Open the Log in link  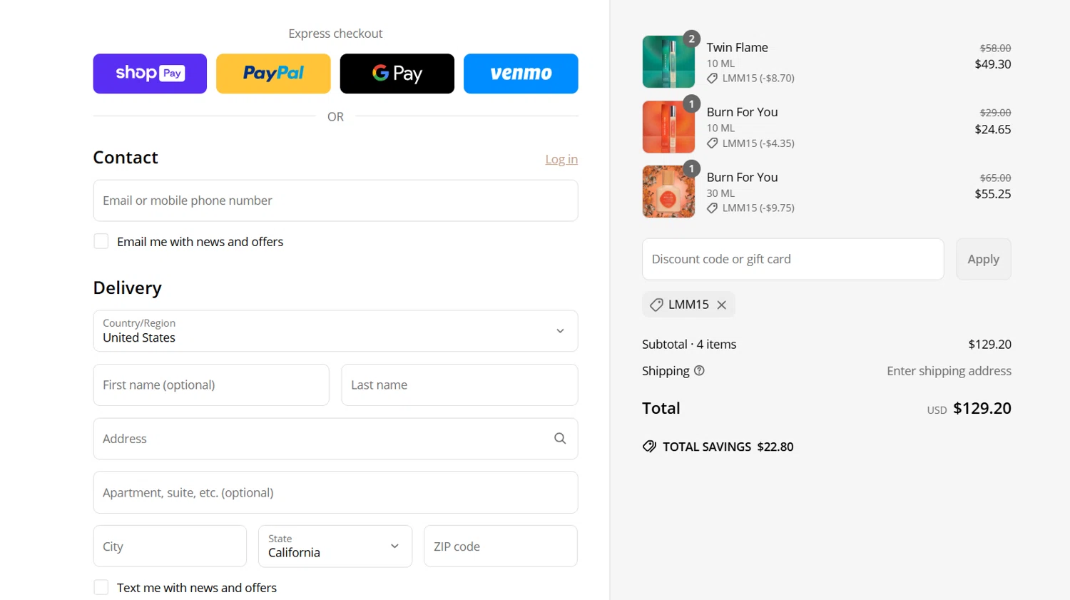[x=561, y=159]
